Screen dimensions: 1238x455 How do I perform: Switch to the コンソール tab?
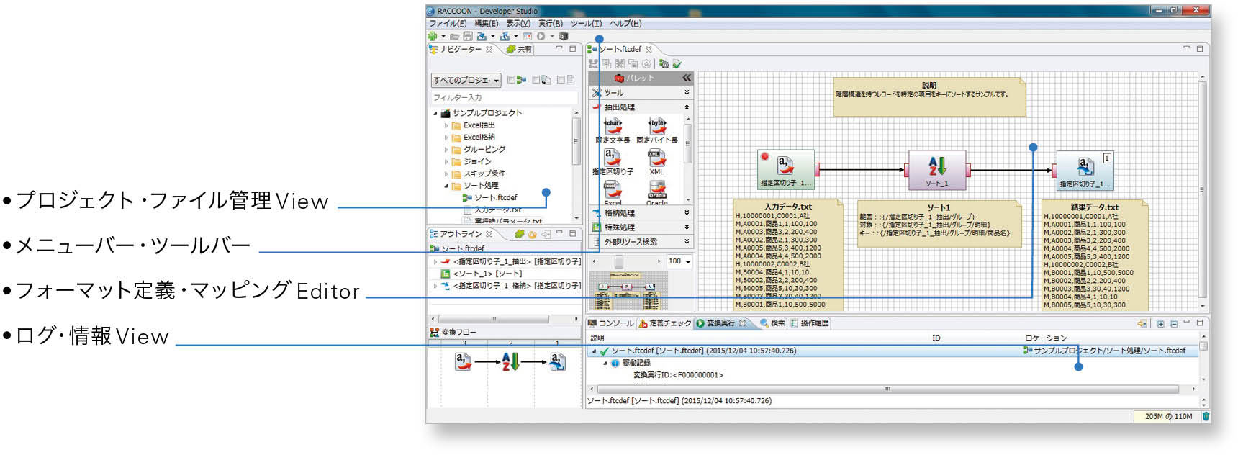coord(611,323)
